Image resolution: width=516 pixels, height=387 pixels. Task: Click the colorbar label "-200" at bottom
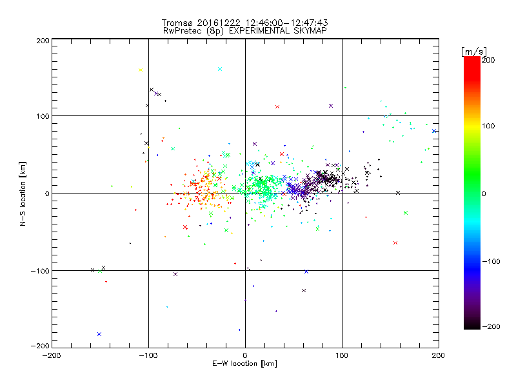point(491,326)
